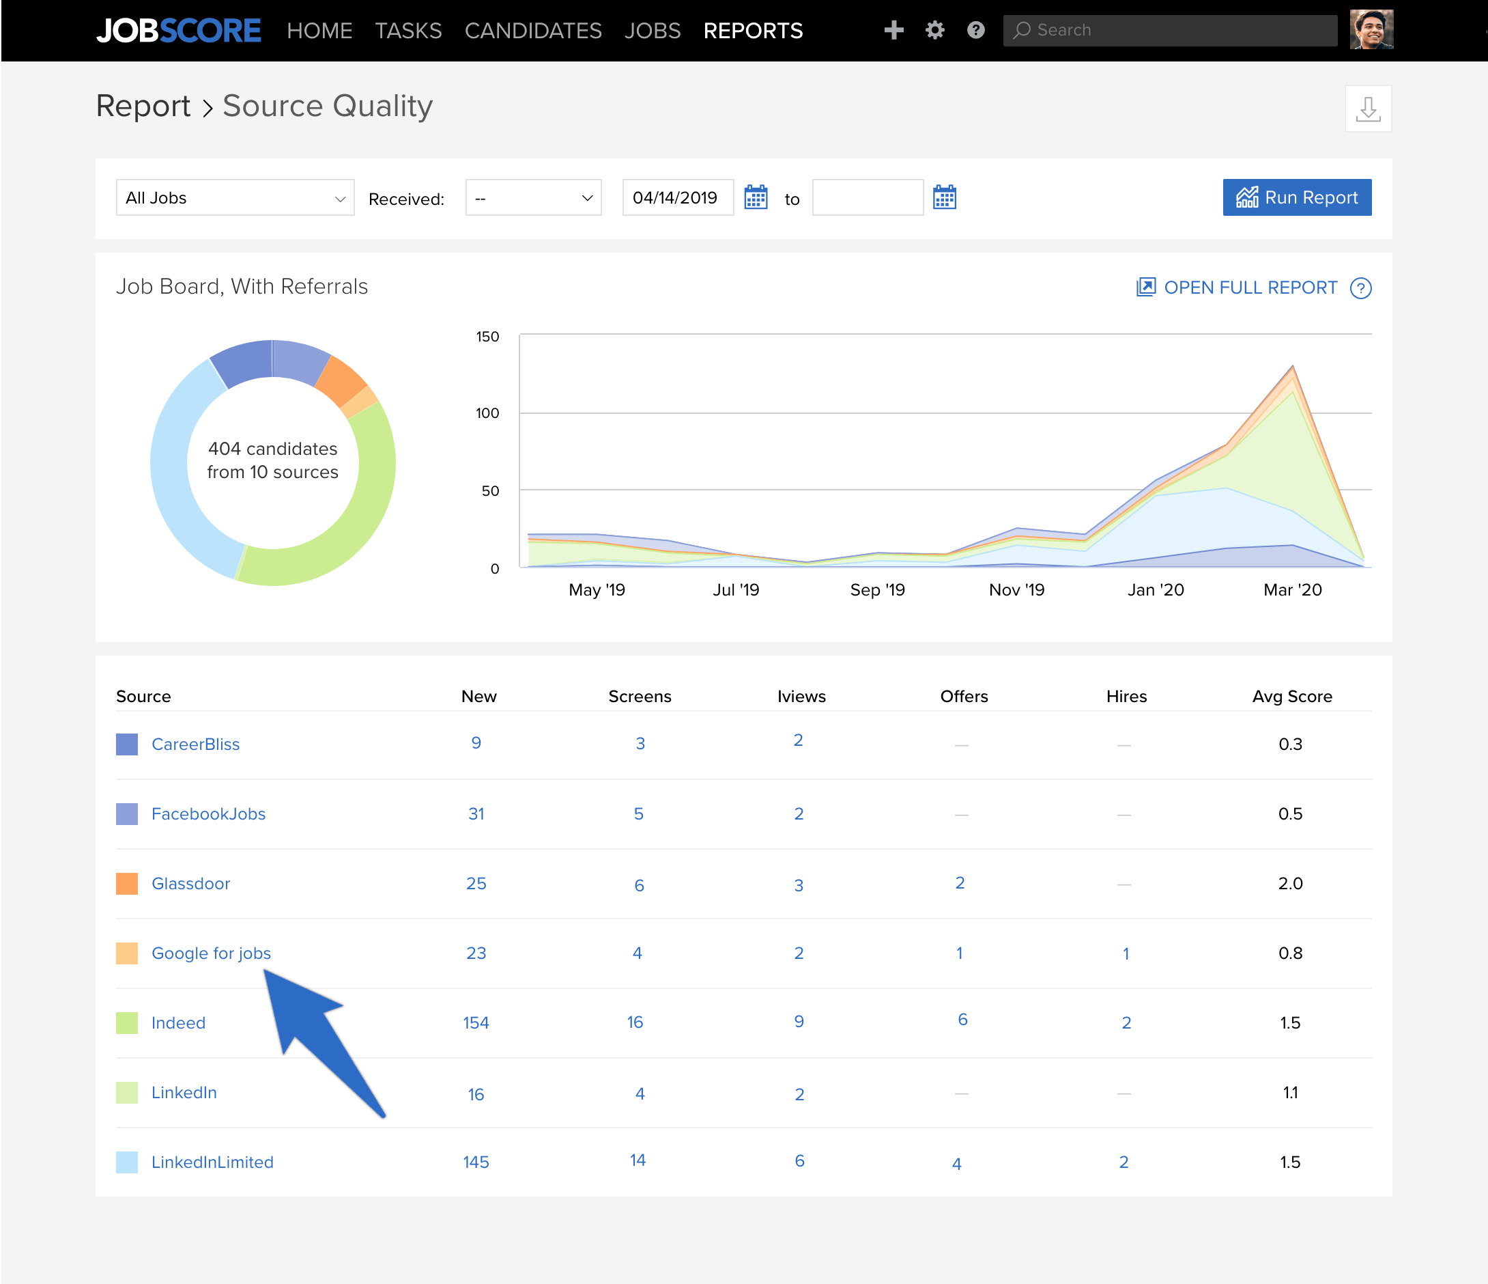Click Glassdoor's 6 screens count
This screenshot has width=1488, height=1284.
click(x=639, y=885)
